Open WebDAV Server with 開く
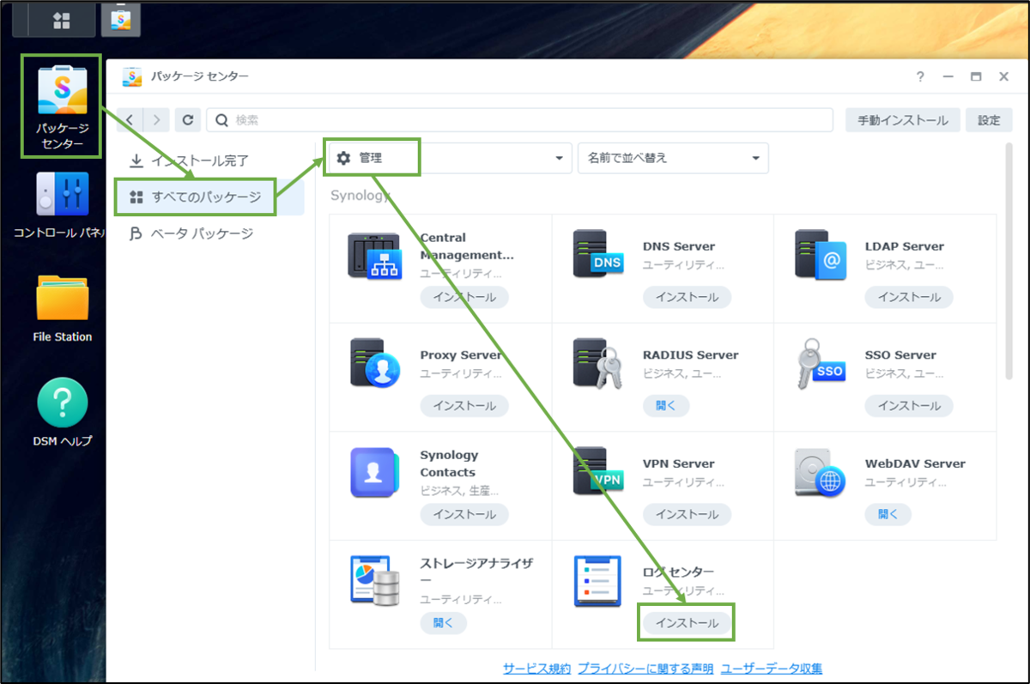Screen dimensions: 1030x684 888,514
